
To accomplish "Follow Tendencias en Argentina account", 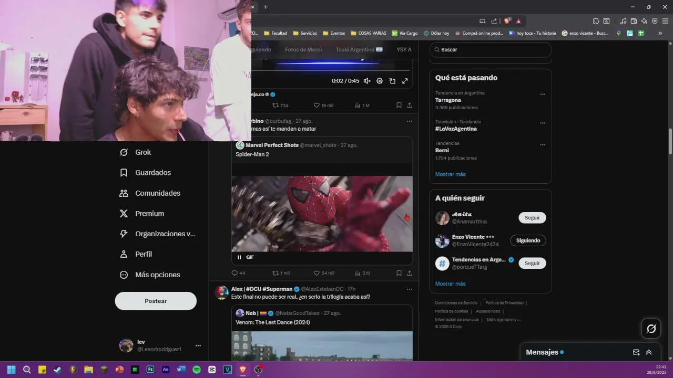I will (x=532, y=263).
